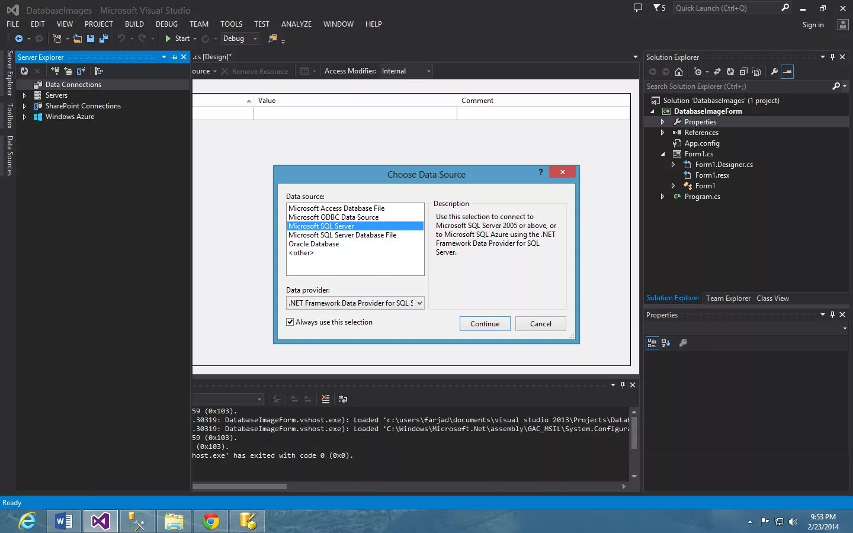The width and height of the screenshot is (853, 533).
Task: Switch to the Team Explorer tab
Action: tap(728, 298)
